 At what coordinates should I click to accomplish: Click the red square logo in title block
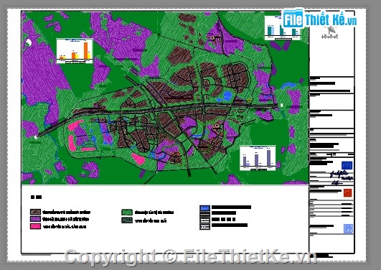click(x=348, y=193)
